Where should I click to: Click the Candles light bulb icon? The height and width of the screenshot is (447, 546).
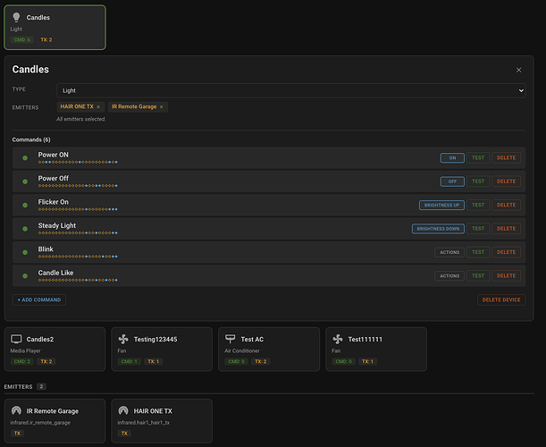coord(16,17)
